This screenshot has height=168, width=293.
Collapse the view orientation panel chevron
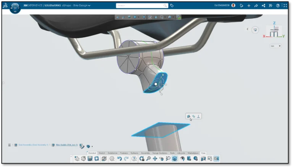[x=247, y=29]
